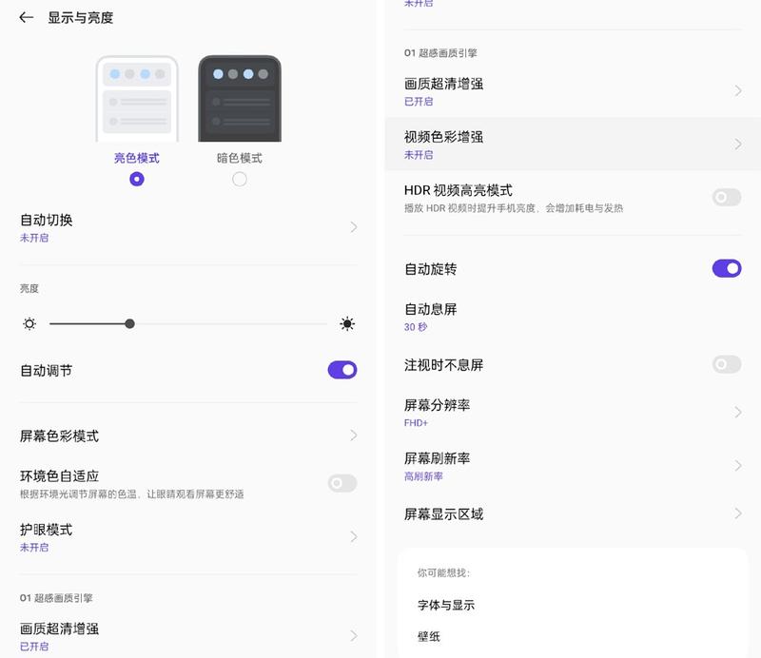The image size is (761, 658).
Task: Select the 亮色模式 radio button
Action: coord(137,180)
